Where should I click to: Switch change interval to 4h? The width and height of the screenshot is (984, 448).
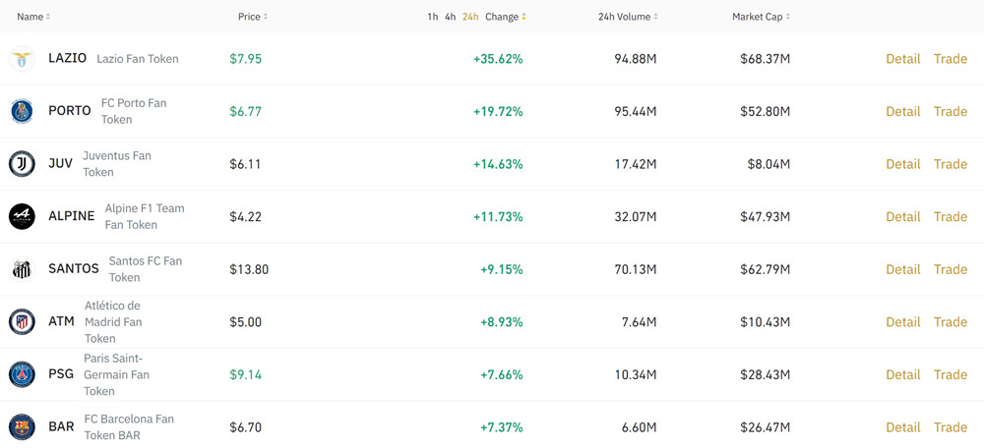(x=450, y=17)
